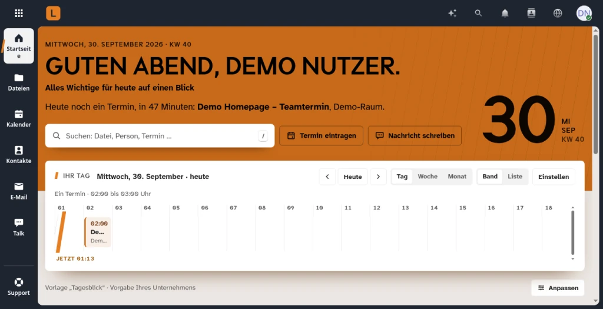This screenshot has height=309, width=603.
Task: Open unified search magnifier in top bar
Action: [478, 13]
